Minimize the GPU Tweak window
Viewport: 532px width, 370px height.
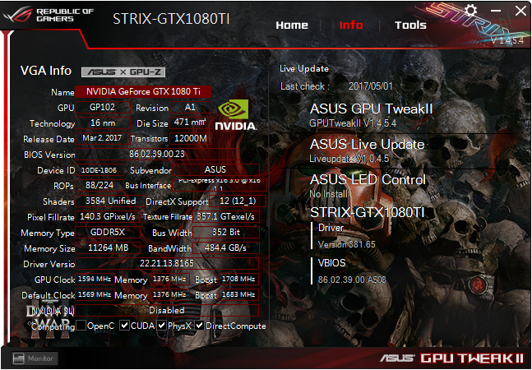496,11
